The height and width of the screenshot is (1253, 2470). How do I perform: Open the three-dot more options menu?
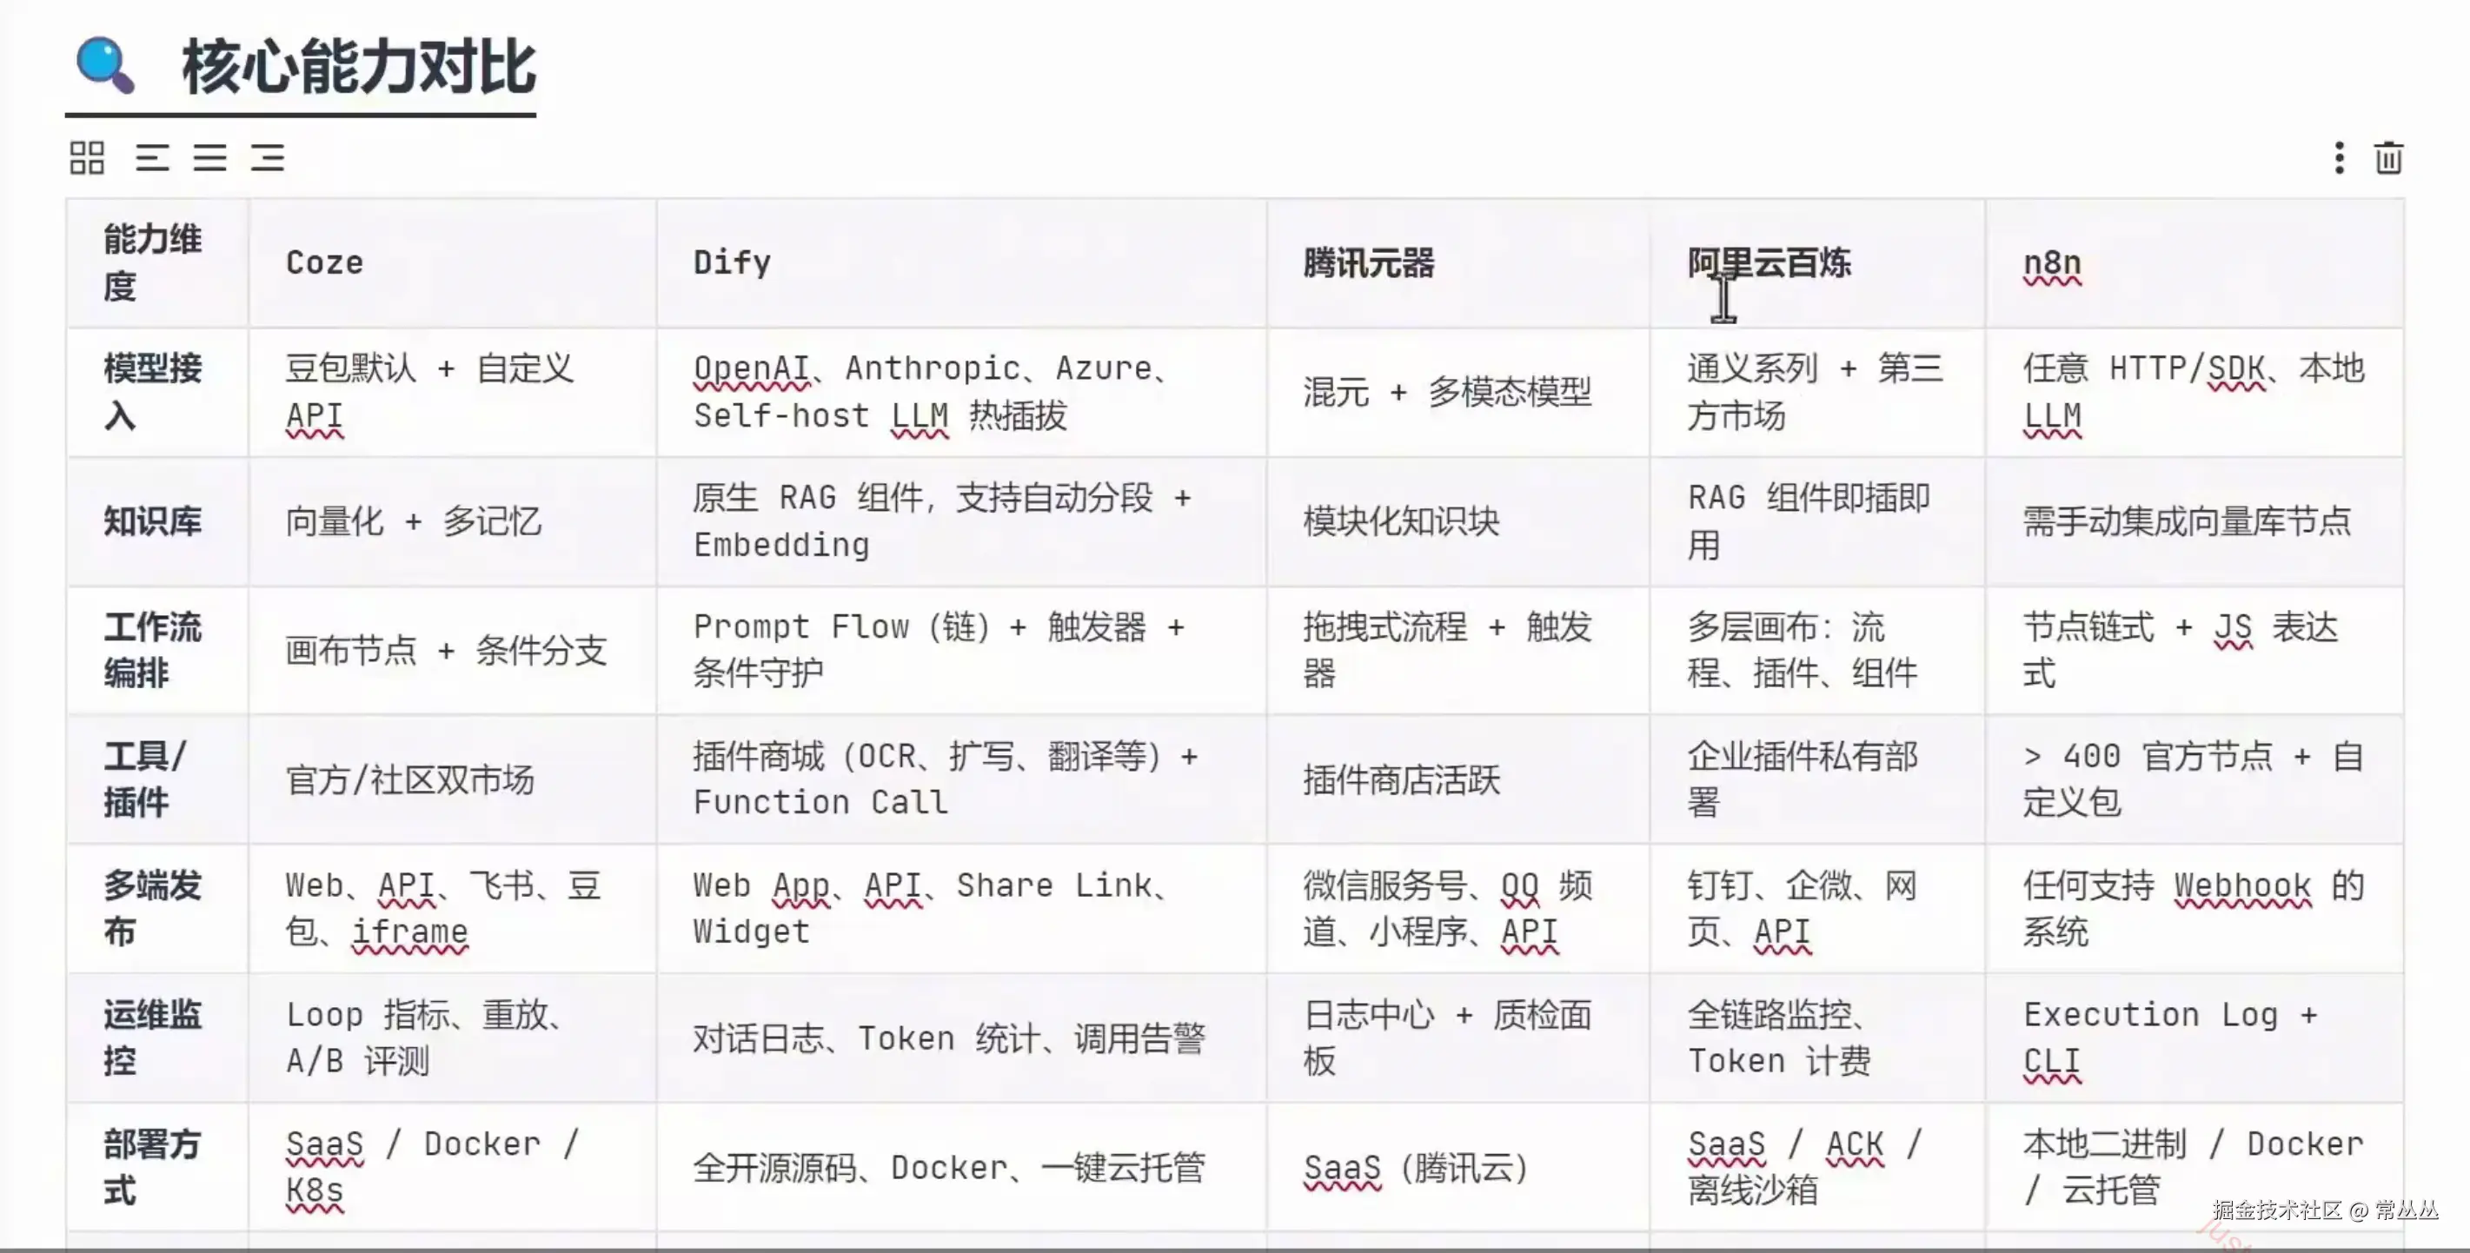tap(2340, 158)
